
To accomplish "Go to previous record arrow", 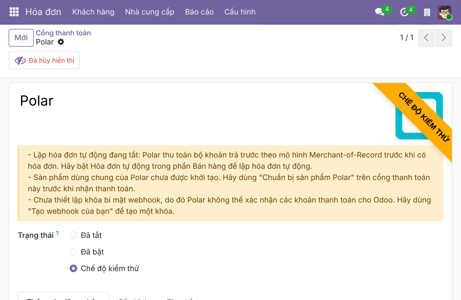I will tap(426, 38).
